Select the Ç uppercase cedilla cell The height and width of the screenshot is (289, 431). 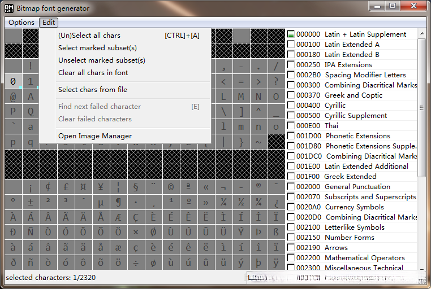[x=136, y=217]
